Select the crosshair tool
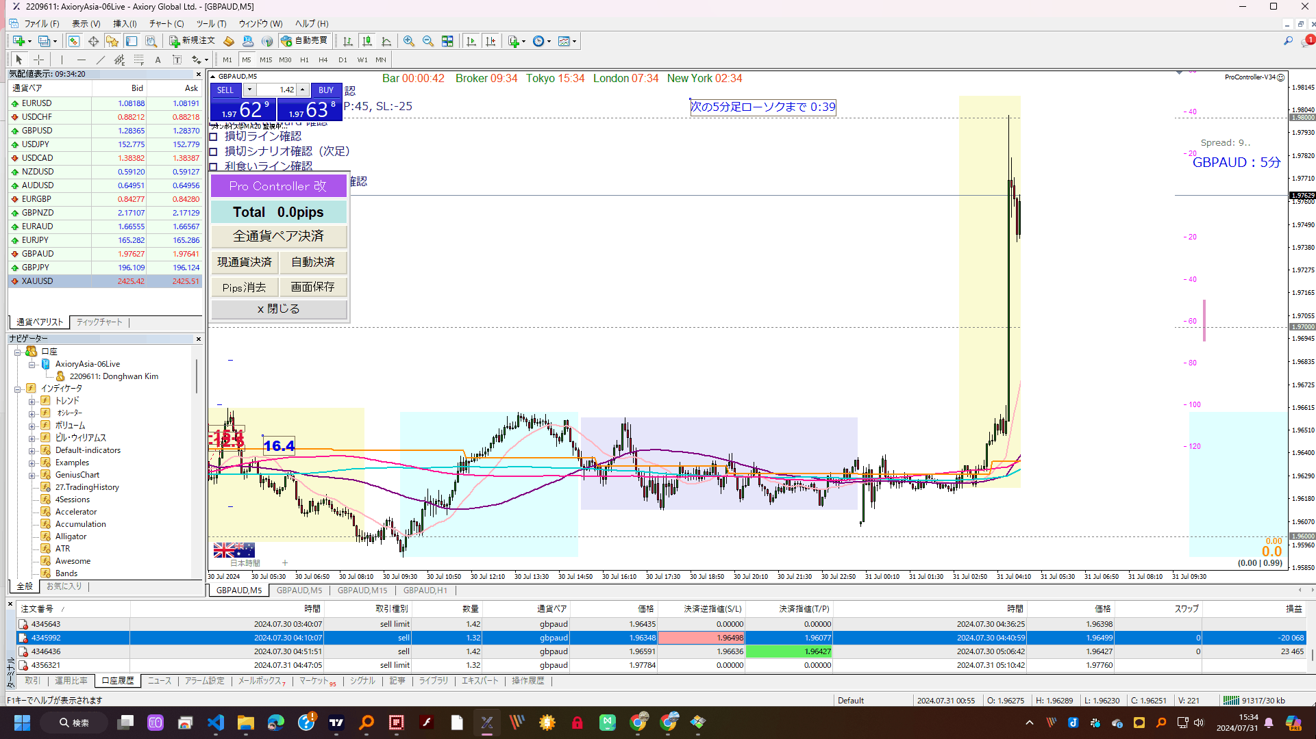 [x=39, y=60]
